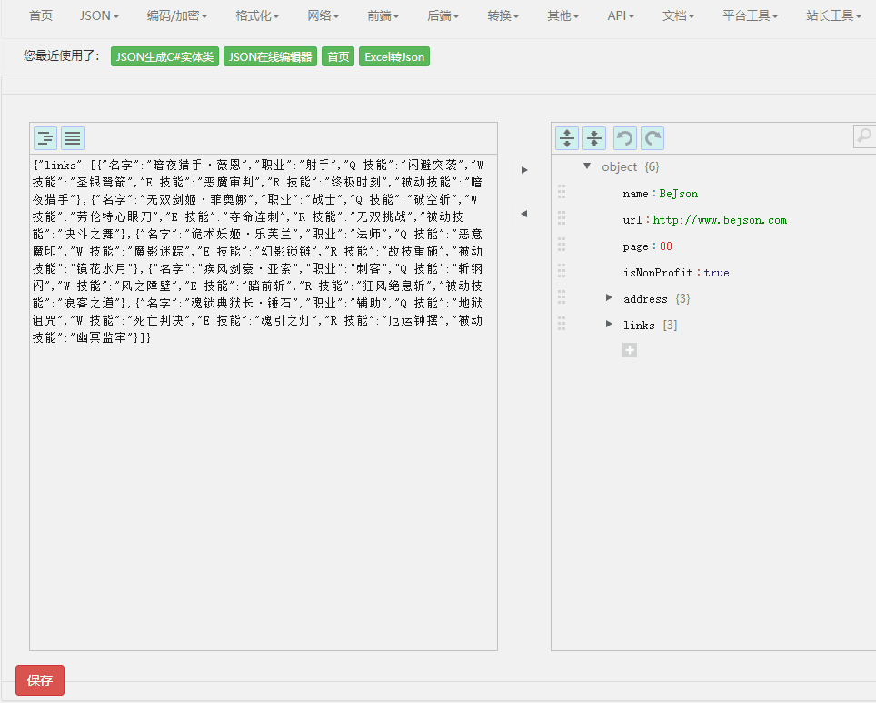Compact the JSON text icon
This screenshot has height=703, width=876.
tap(73, 138)
